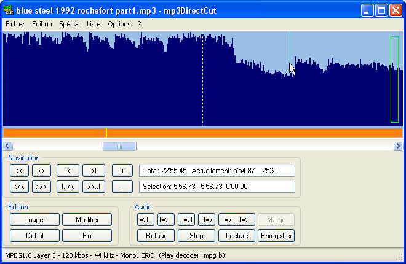This screenshot has height=264, width=406.
Task: Click the '=>|..' audio preview button
Action: tap(146, 220)
